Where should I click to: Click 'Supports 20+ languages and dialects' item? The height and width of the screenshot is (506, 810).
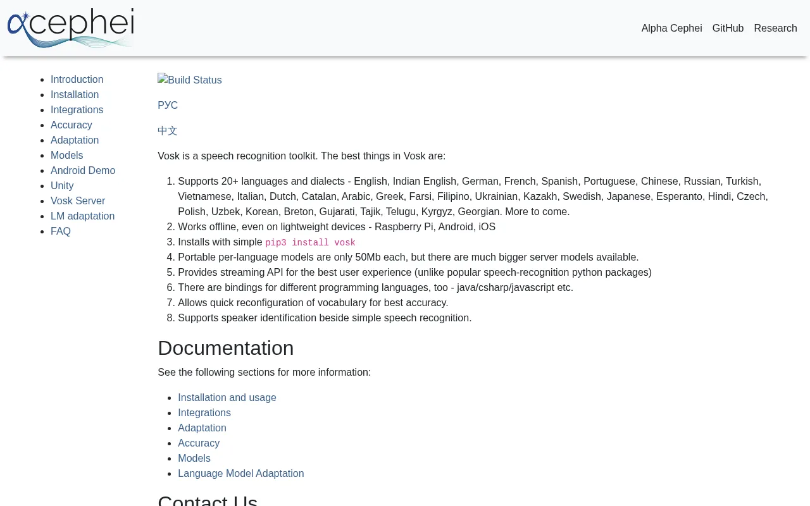point(473,197)
